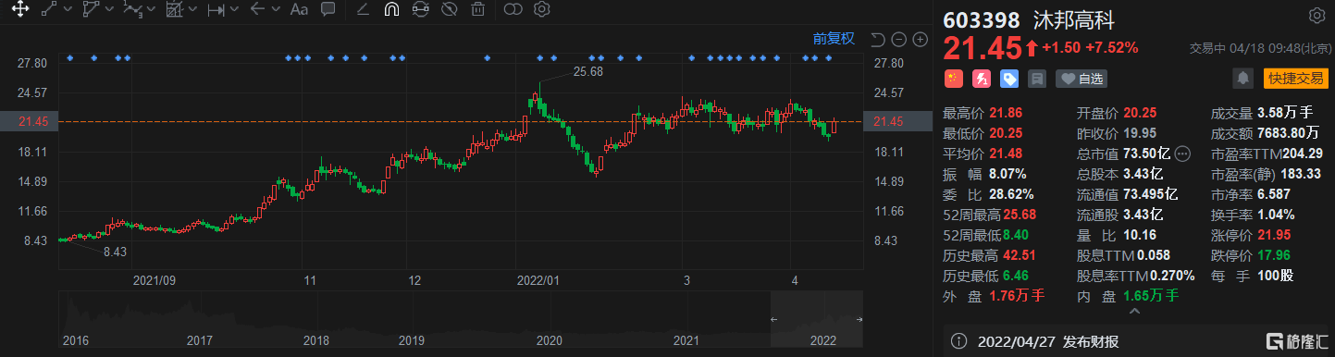This screenshot has width=1335, height=357.
Task: Expand the line tool dropdown arrow
Action: point(67,10)
